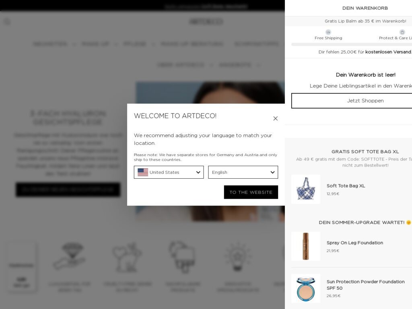Click the free shipping progress bar

pos(352,44)
